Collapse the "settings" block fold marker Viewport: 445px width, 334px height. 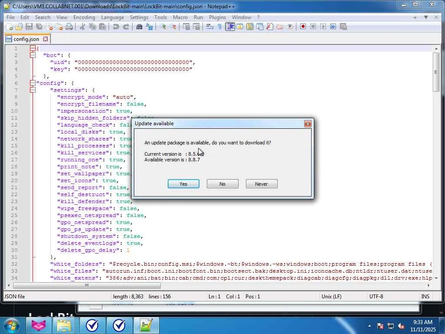[33, 90]
